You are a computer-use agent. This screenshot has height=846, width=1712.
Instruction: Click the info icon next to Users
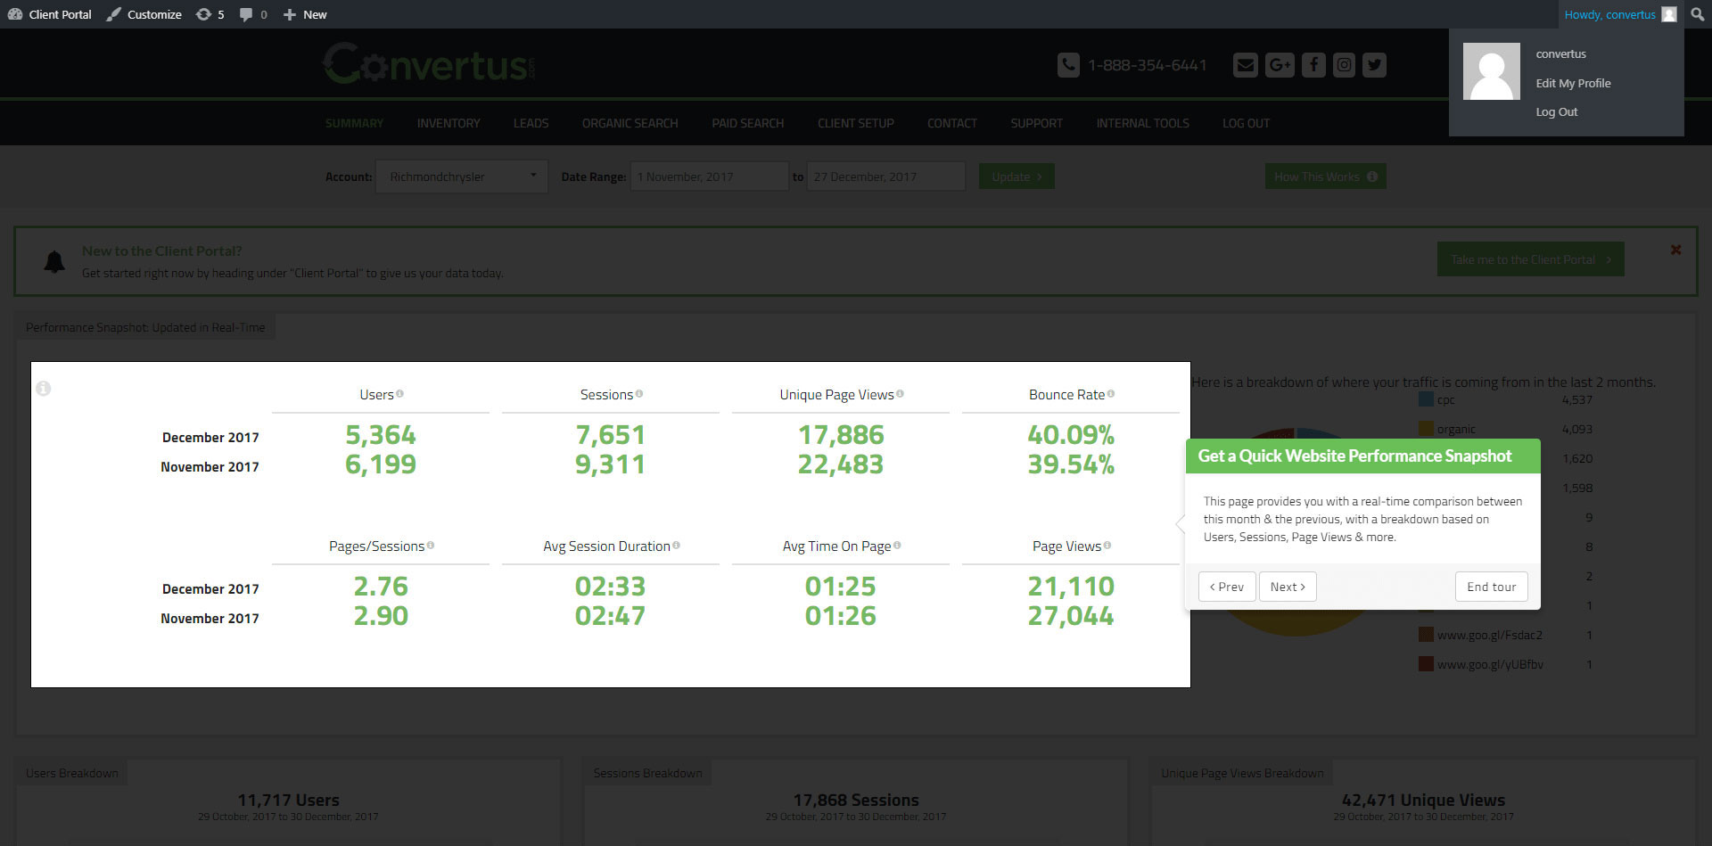tap(399, 394)
